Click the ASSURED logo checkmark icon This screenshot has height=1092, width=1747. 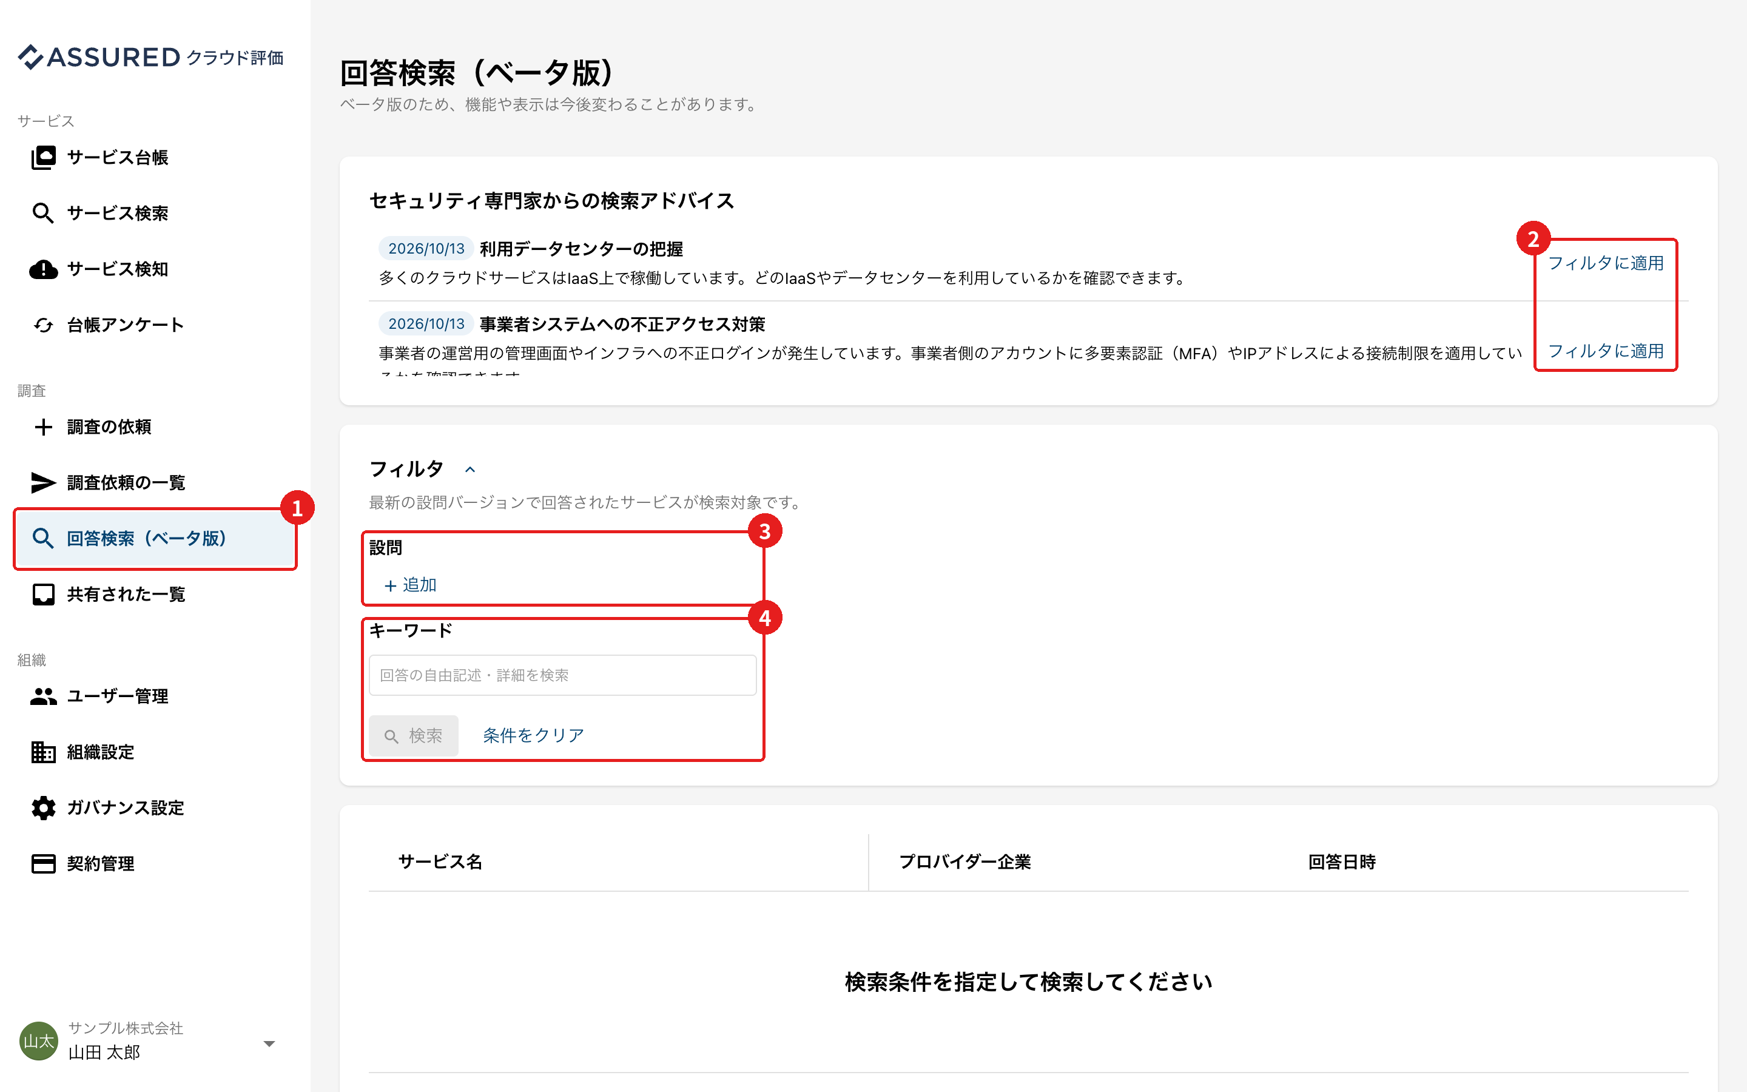pos(31,56)
